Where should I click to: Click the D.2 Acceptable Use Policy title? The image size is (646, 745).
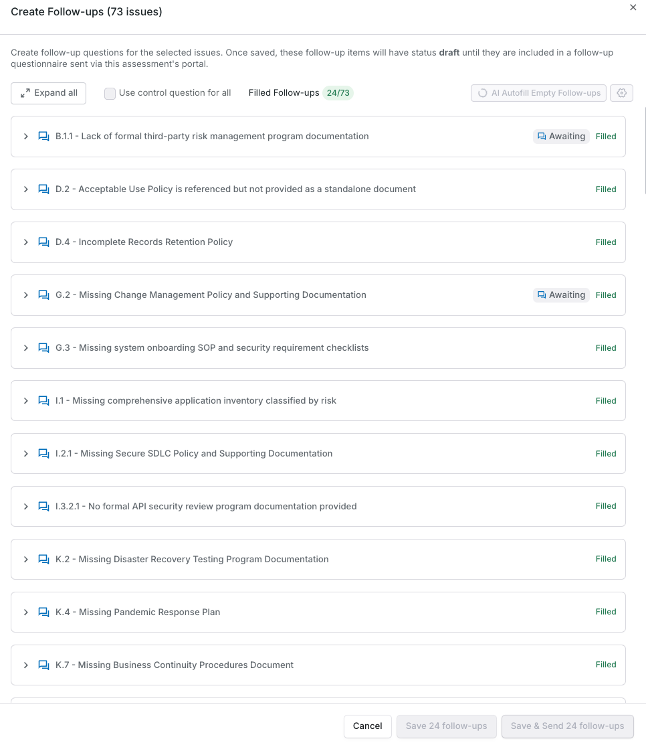[x=235, y=189]
